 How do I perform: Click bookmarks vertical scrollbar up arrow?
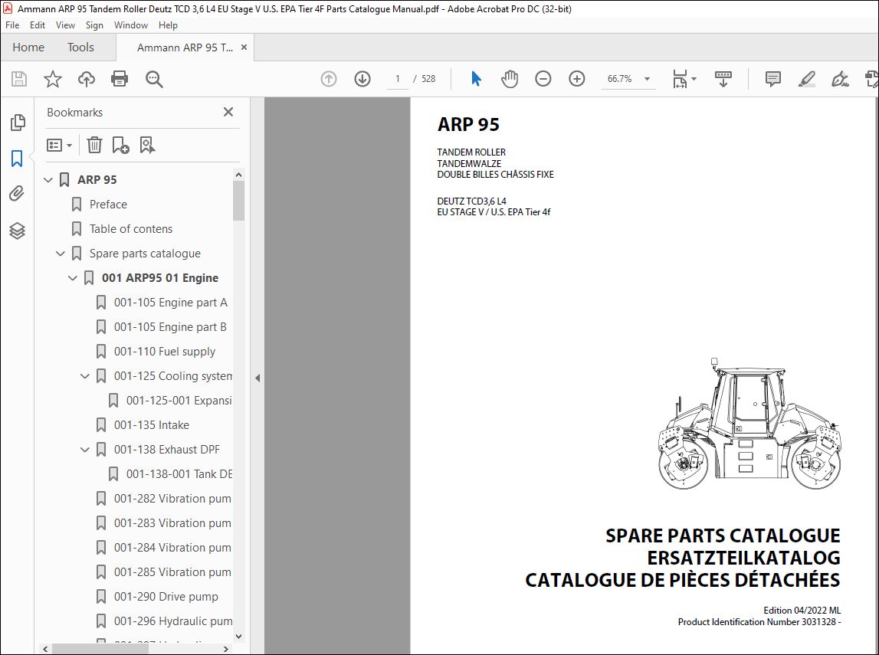click(x=239, y=175)
